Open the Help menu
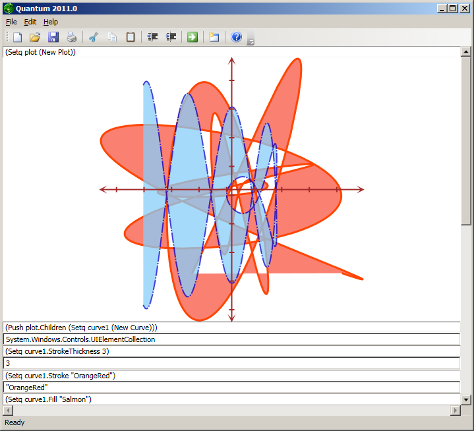Viewport: 474px width, 431px height. [51, 22]
